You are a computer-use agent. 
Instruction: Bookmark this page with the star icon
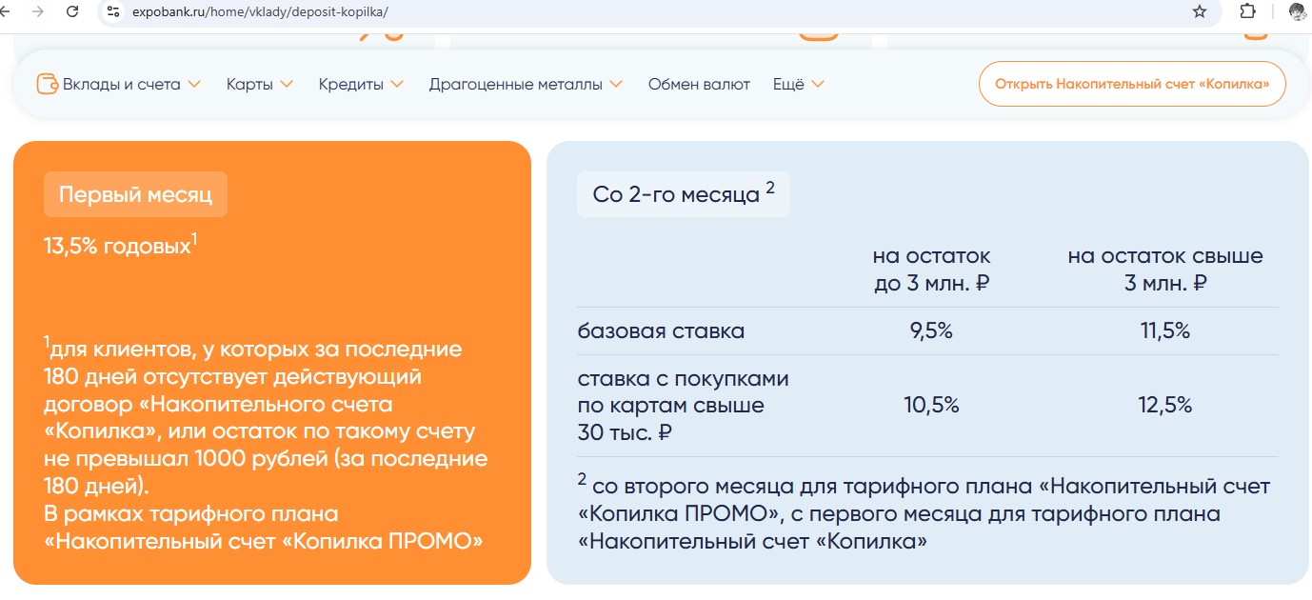coord(1200,11)
